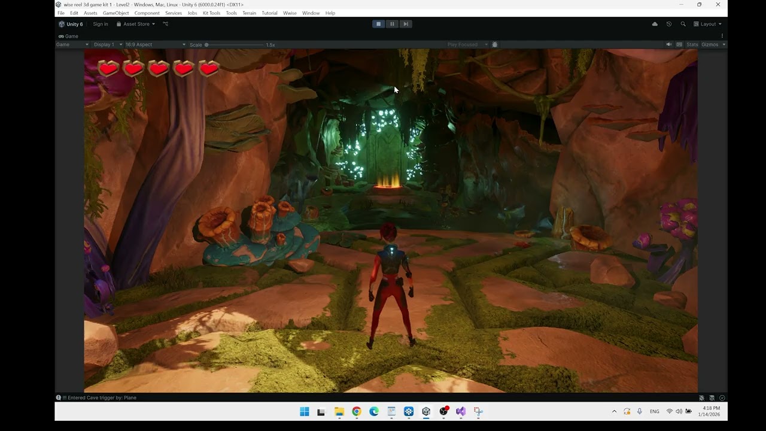Toggle Gizmos in the Game view
Image resolution: width=766 pixels, height=431 pixels.
710,45
